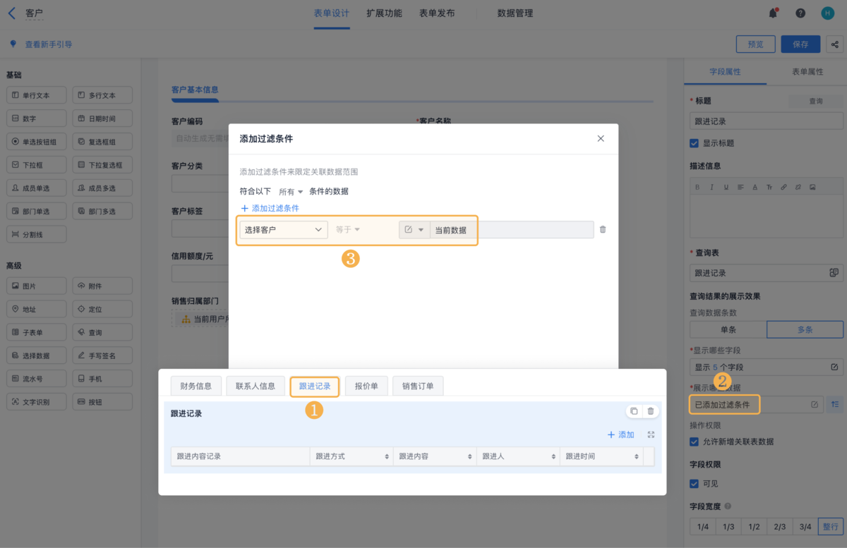Set field width to 3/4
This screenshot has width=847, height=548.
pos(805,527)
